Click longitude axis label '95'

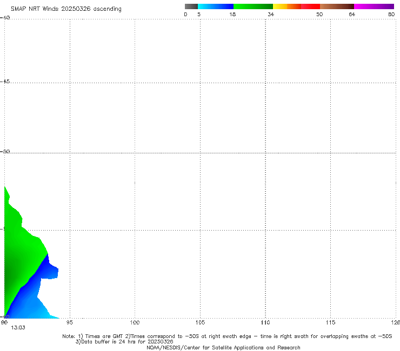pos(69,323)
